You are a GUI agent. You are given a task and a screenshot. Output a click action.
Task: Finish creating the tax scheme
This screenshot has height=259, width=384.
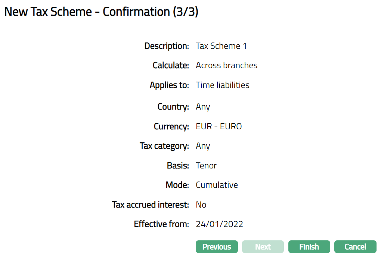pos(309,247)
